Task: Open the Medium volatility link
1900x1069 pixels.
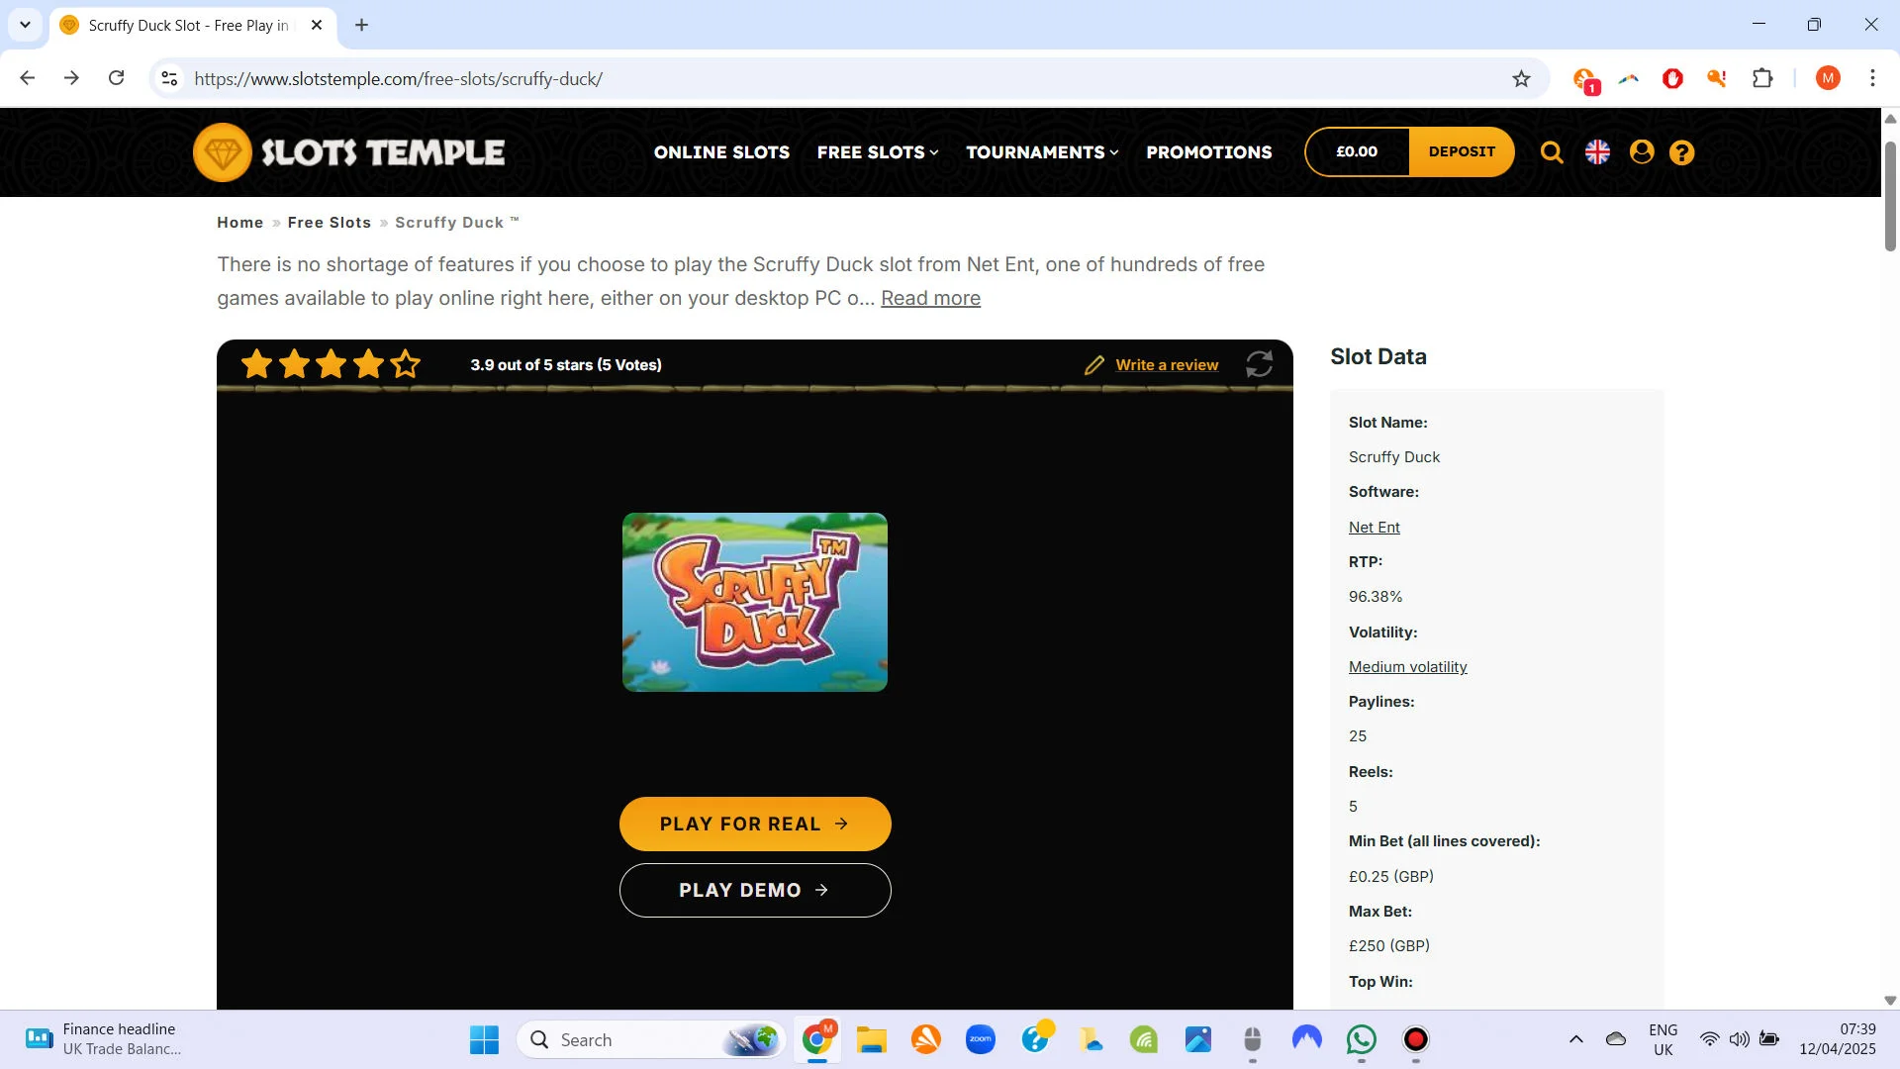Action: [1407, 667]
